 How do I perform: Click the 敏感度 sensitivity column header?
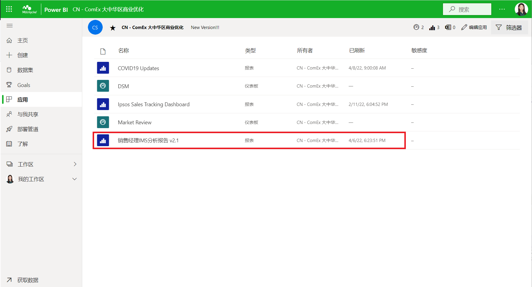pyautogui.click(x=419, y=51)
